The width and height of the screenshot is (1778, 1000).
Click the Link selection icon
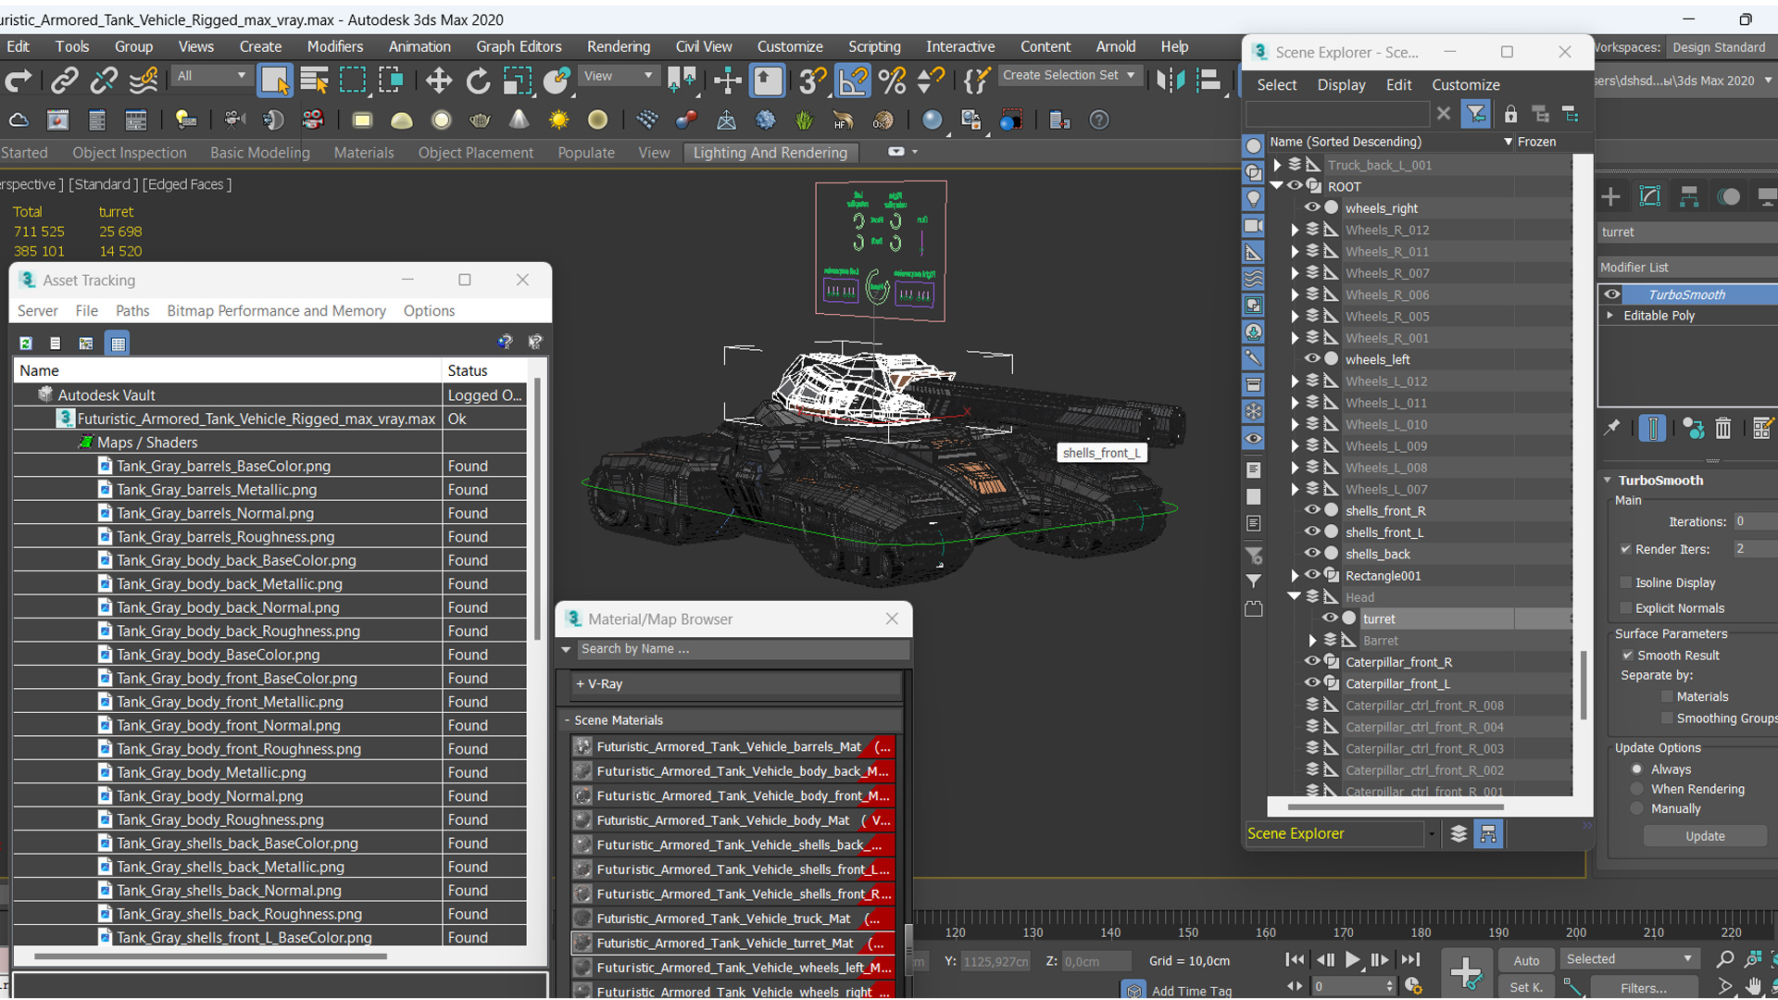(x=64, y=81)
